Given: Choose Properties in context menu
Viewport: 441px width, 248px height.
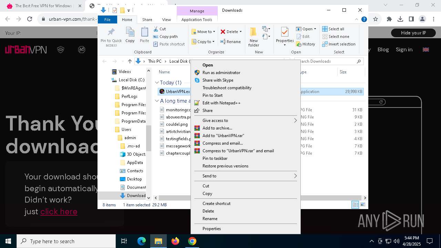Looking at the screenshot, I should (x=245, y=229).
